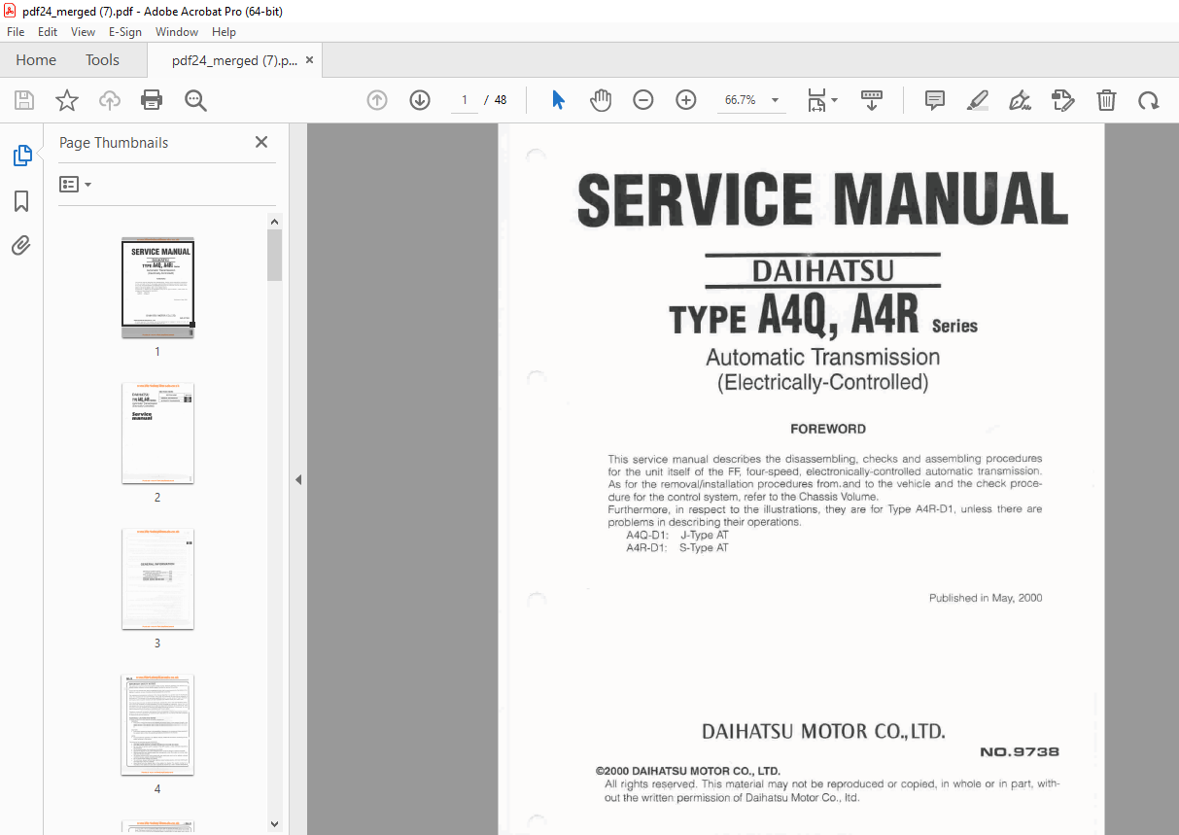Click the thumbnails panel scroll down arrow
1179x835 pixels.
click(x=275, y=825)
